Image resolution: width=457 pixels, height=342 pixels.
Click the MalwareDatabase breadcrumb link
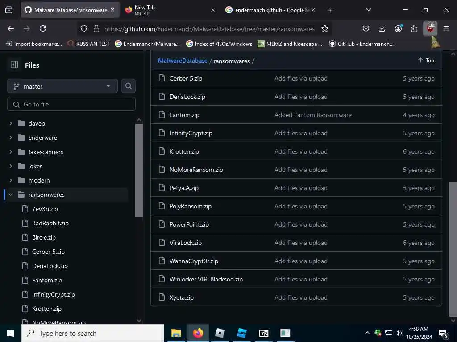pos(183,61)
